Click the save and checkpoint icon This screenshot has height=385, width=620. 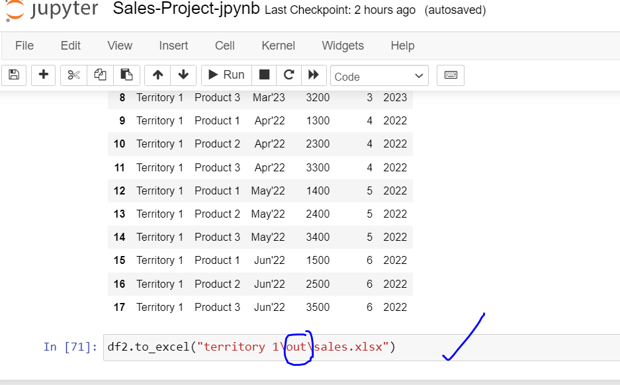[15, 75]
